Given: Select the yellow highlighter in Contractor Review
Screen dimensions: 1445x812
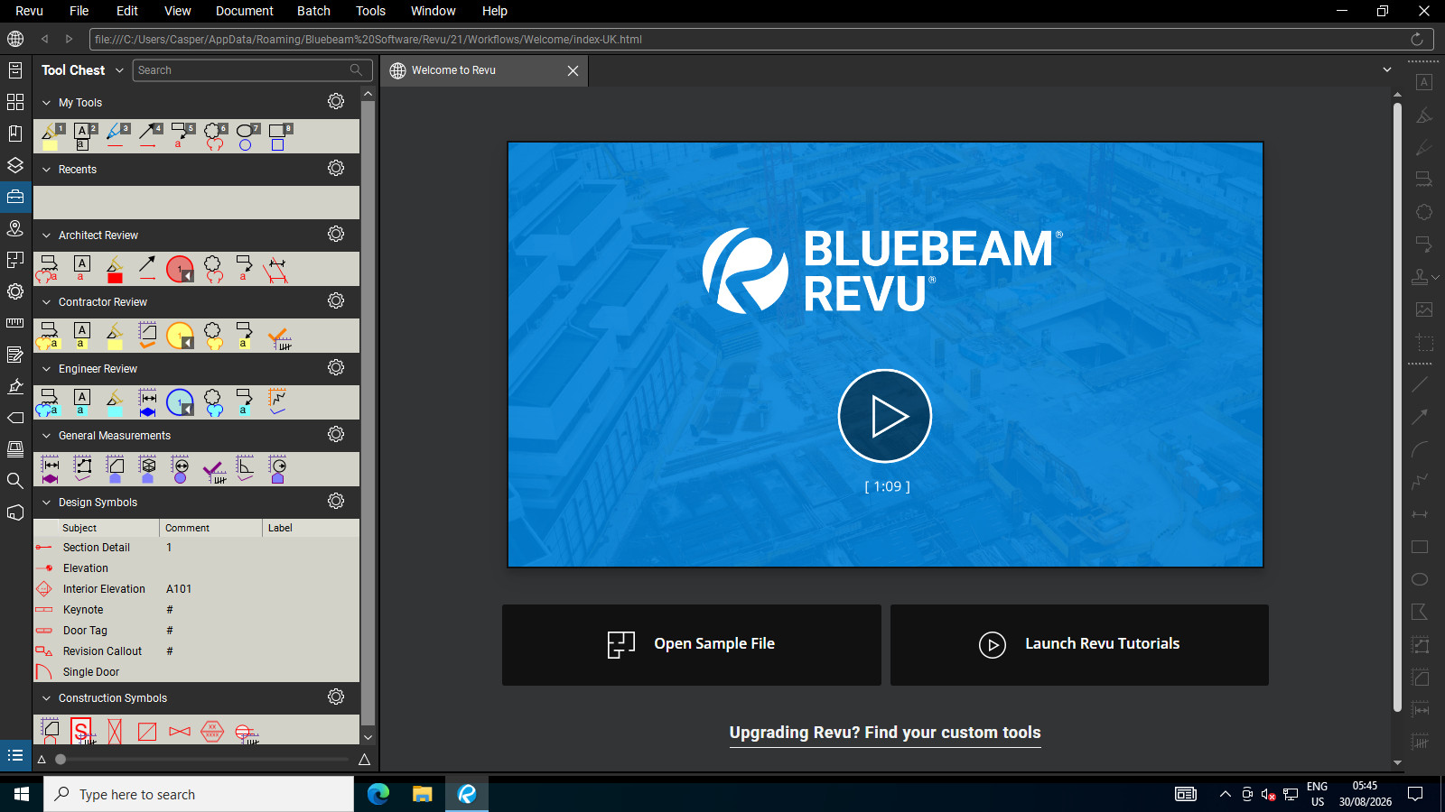Looking at the screenshot, I should 115,336.
